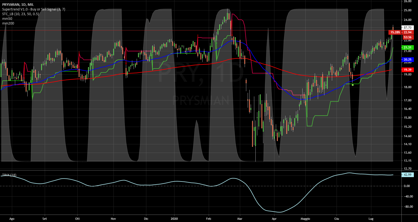The image size is (418, 222).
Task: Click the 14.10 price scale label
Action: [x=408, y=144]
